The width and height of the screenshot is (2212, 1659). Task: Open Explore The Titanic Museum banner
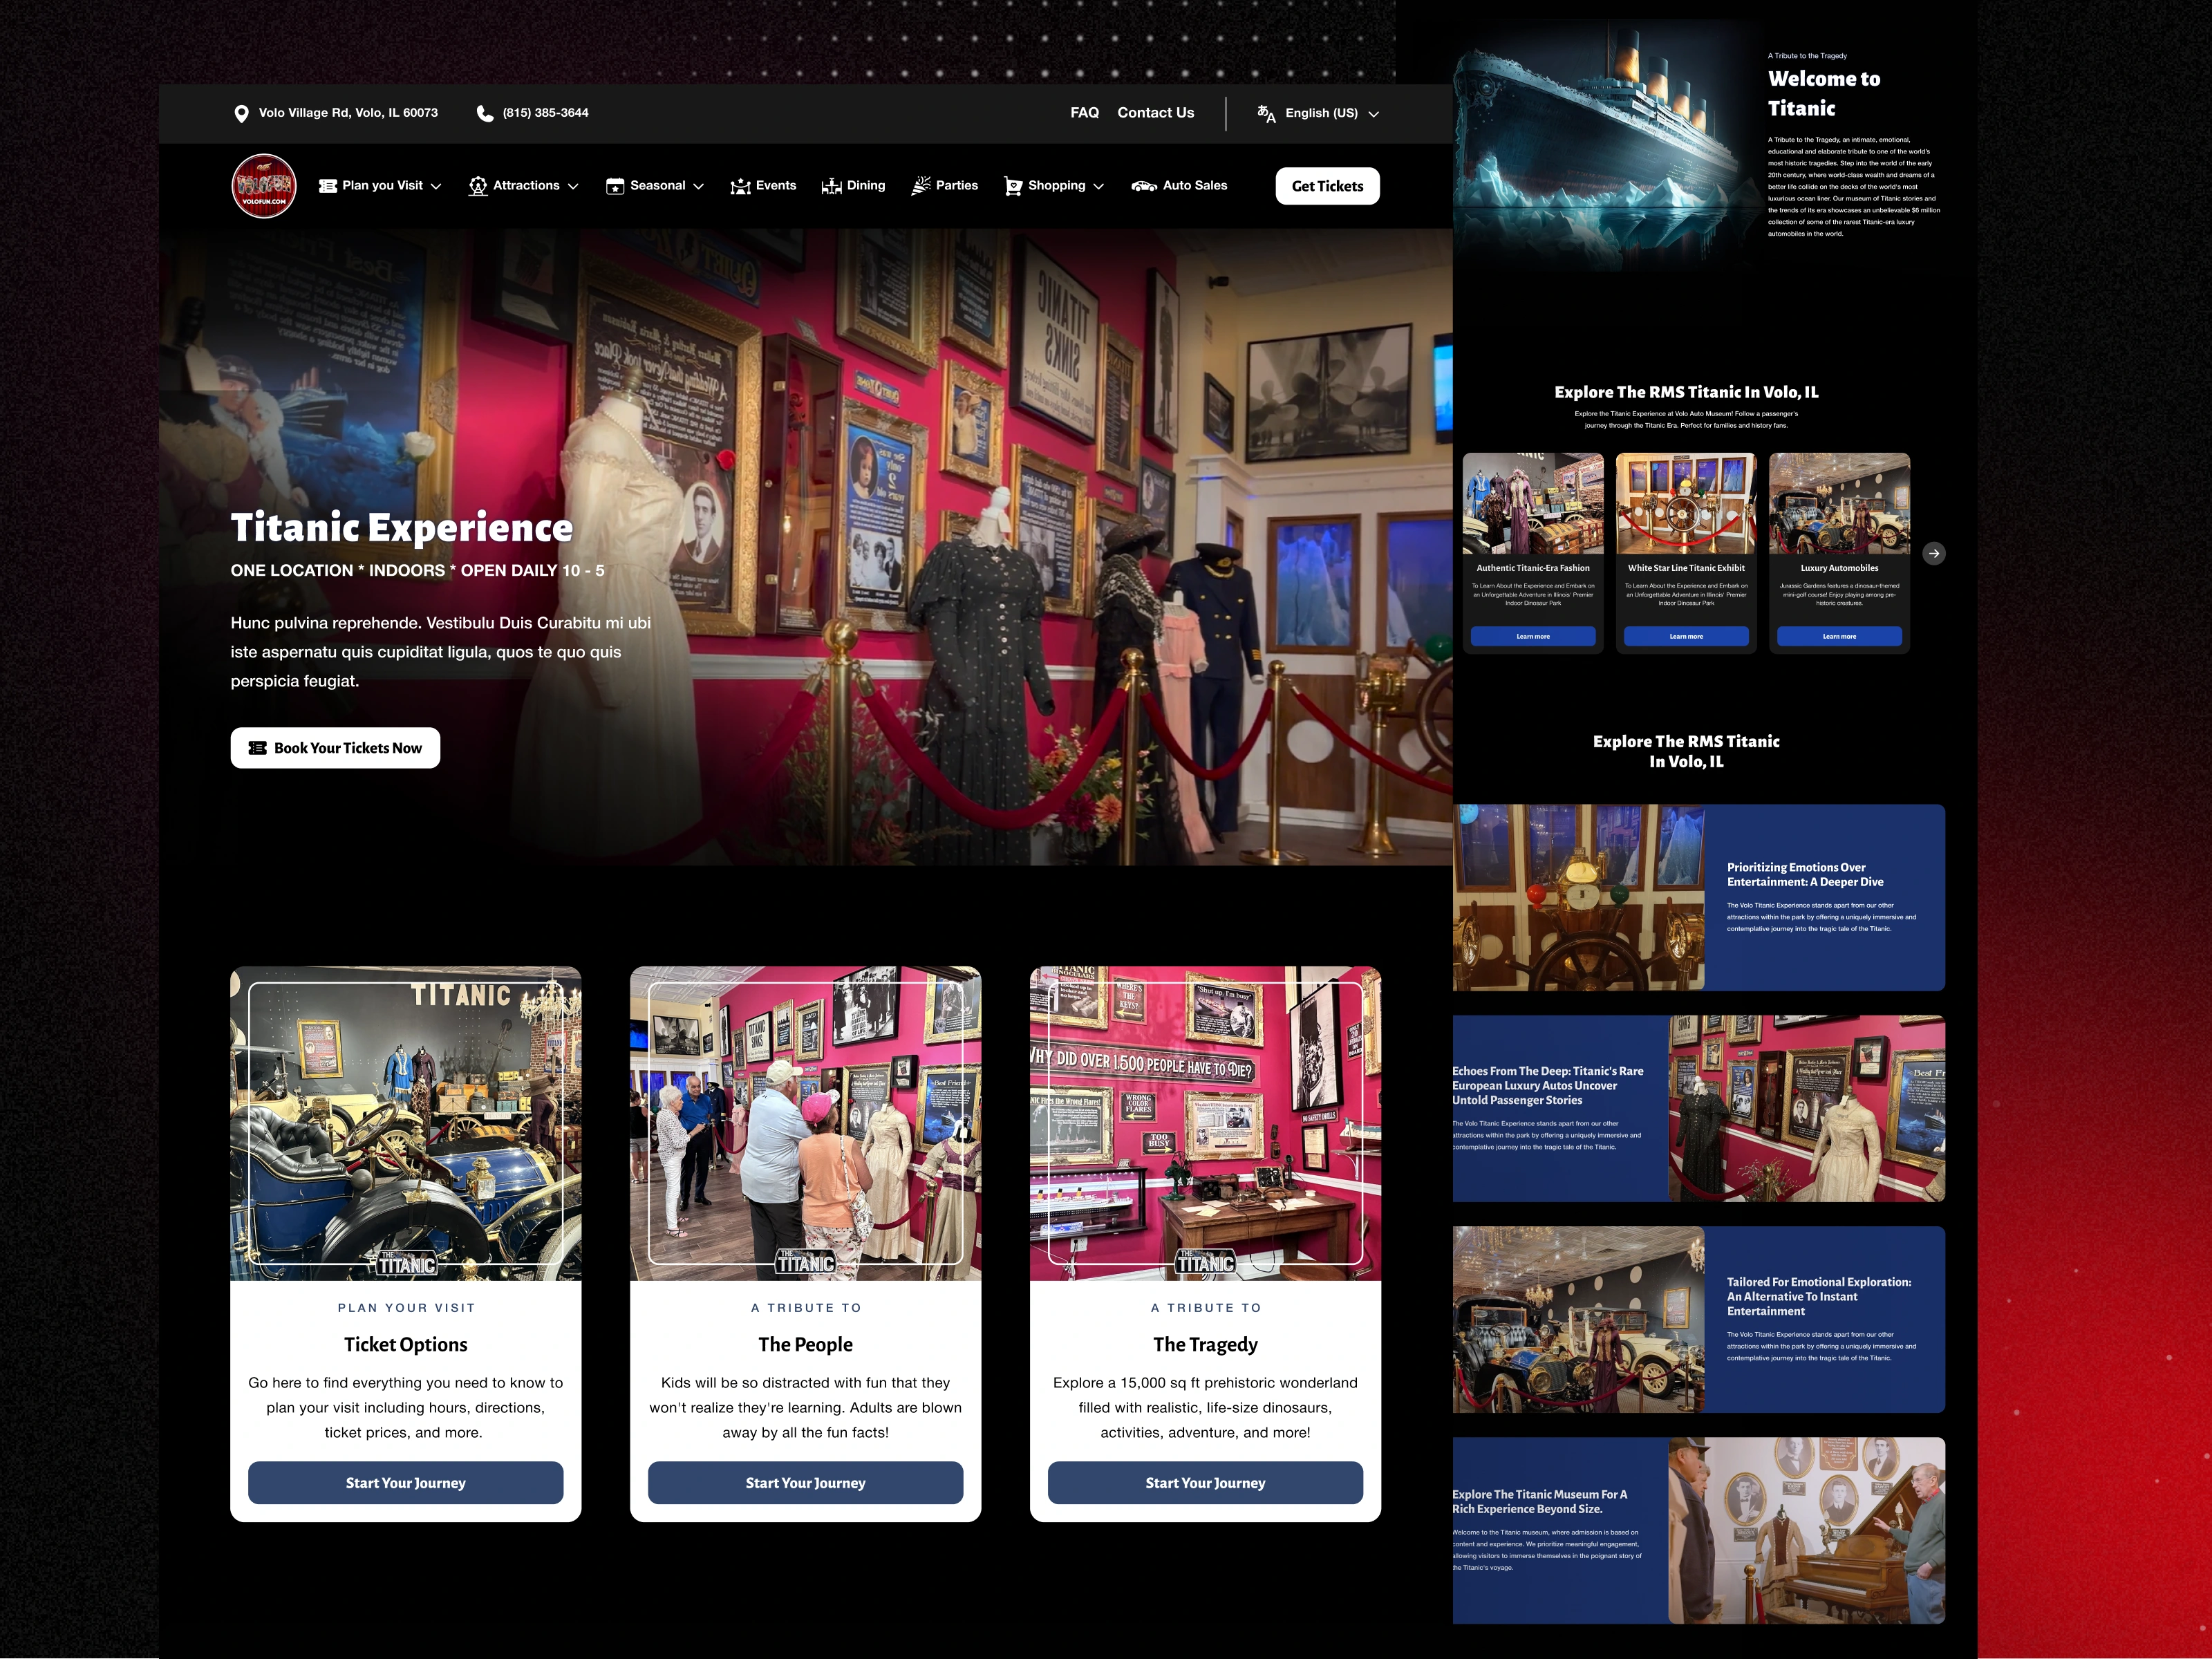tap(1699, 1530)
